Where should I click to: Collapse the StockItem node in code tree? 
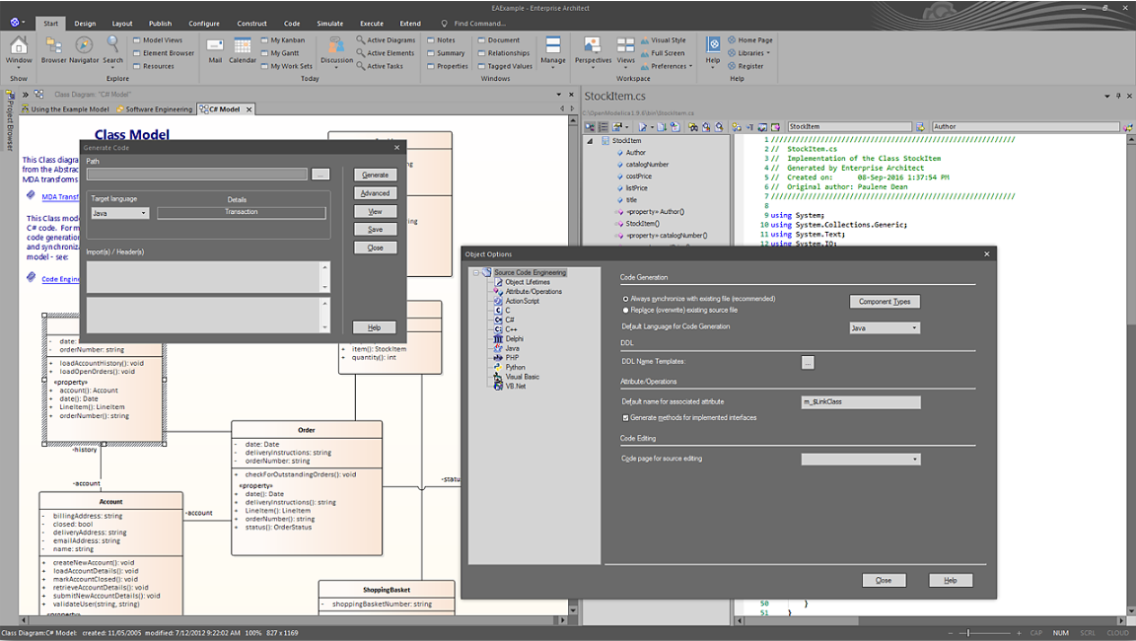pyautogui.click(x=589, y=141)
